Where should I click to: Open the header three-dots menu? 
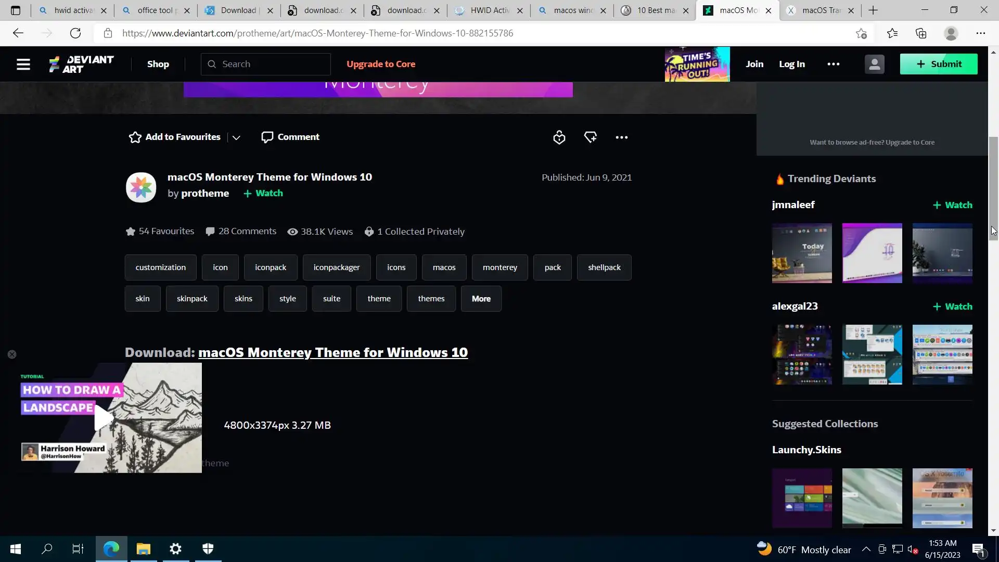click(833, 64)
